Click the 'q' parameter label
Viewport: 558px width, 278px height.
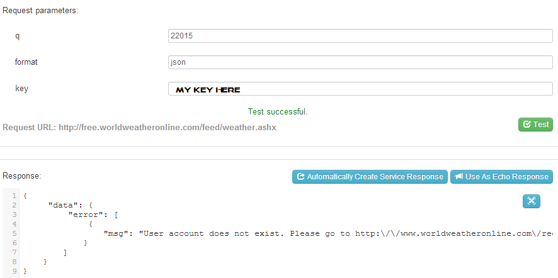tap(18, 36)
